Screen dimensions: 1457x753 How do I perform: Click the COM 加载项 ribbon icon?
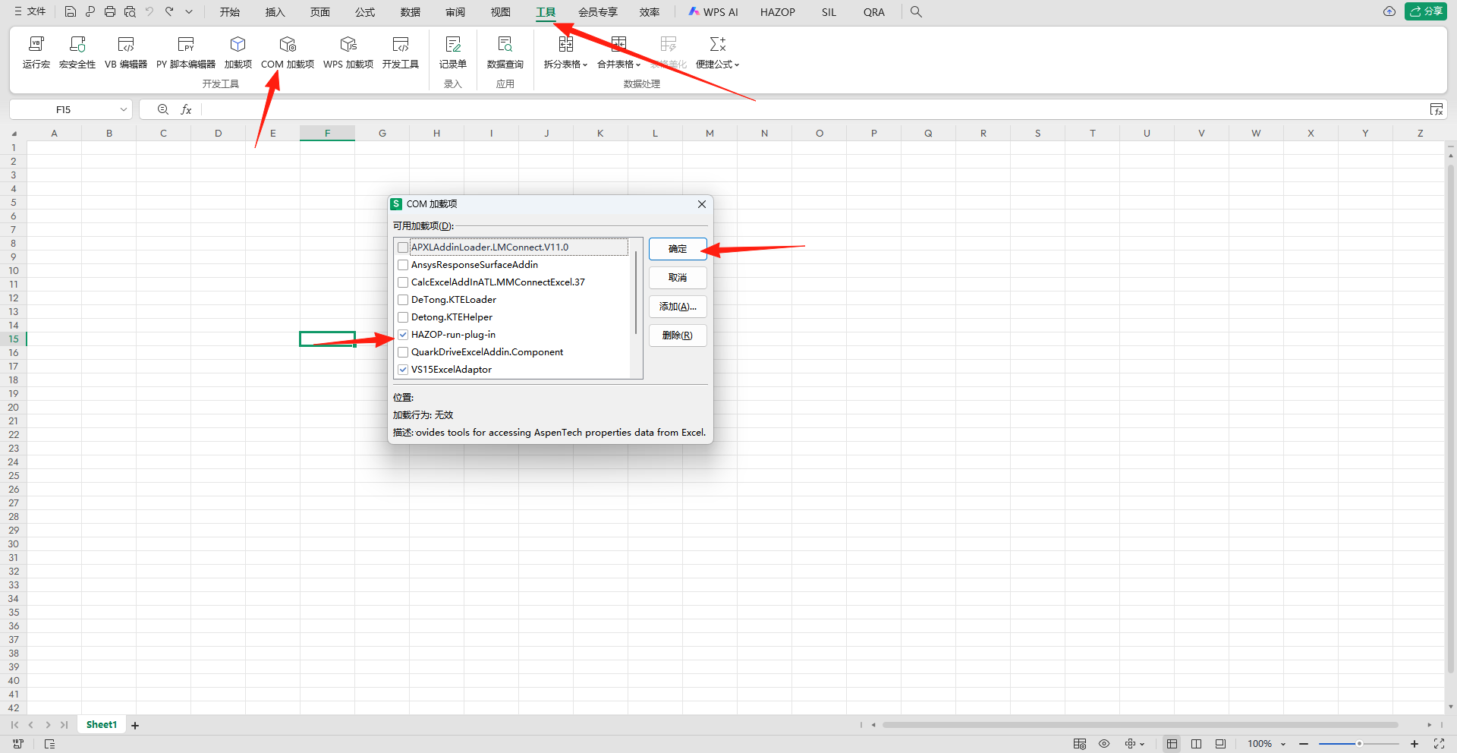287,52
